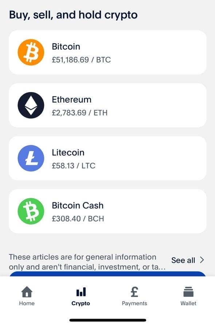Tap the Buy, sell, and hold crypto heading
The height and width of the screenshot is (326, 215).
pyautogui.click(x=73, y=15)
